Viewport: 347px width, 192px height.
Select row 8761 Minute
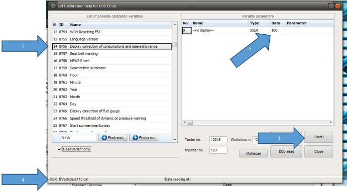tap(112, 82)
